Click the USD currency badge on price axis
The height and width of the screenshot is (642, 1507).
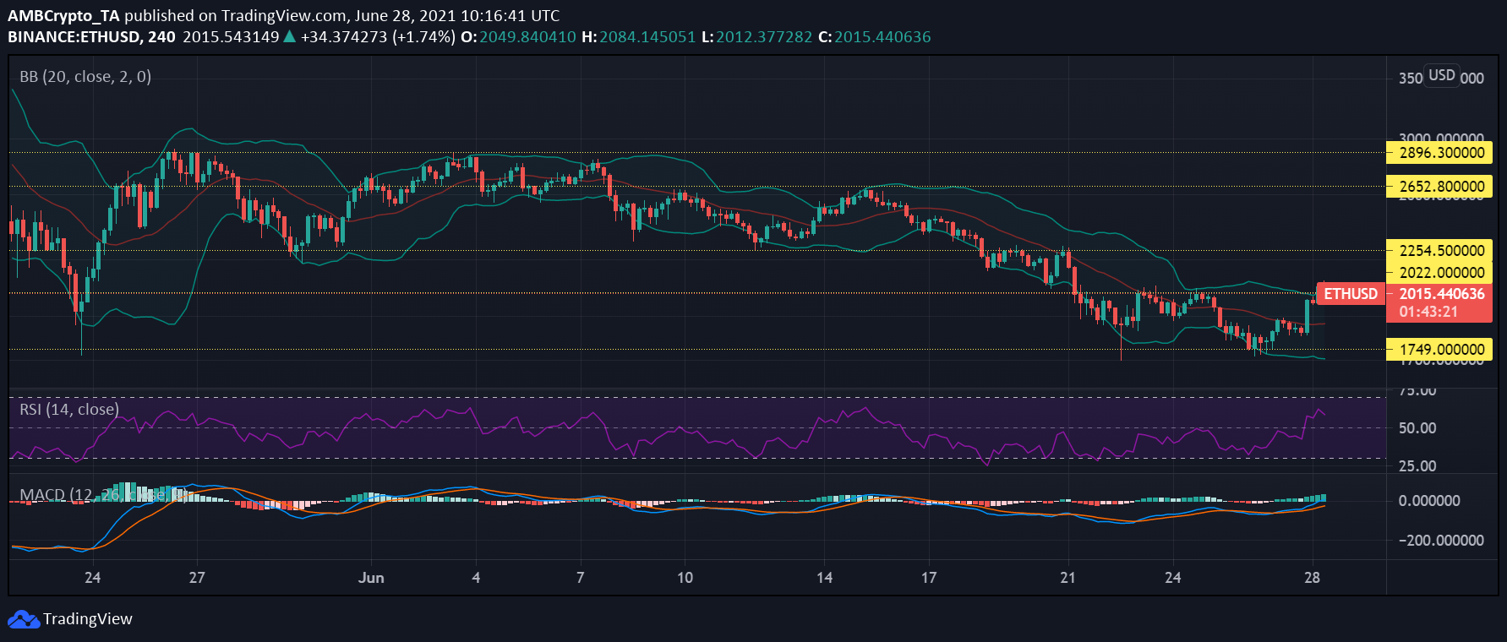[1442, 75]
